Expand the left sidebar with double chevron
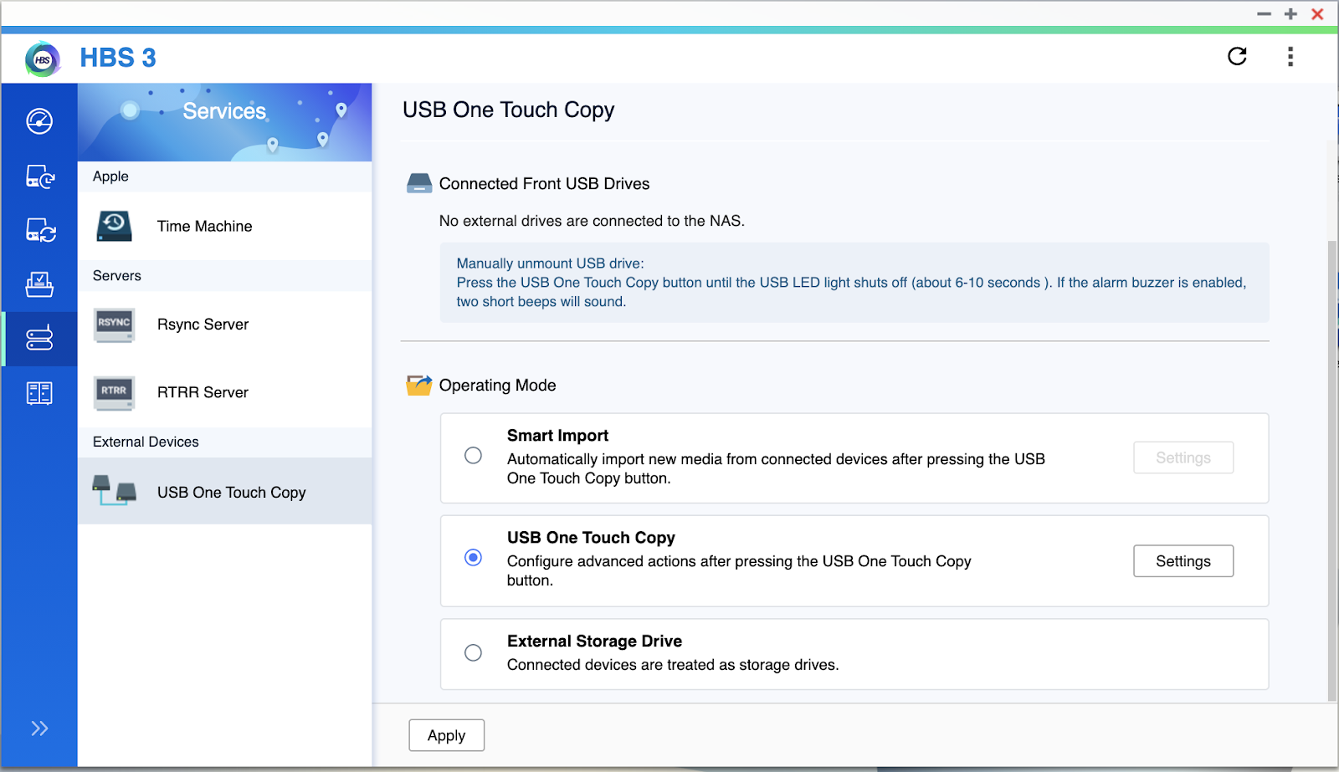The height and width of the screenshot is (772, 1339). [x=39, y=729]
